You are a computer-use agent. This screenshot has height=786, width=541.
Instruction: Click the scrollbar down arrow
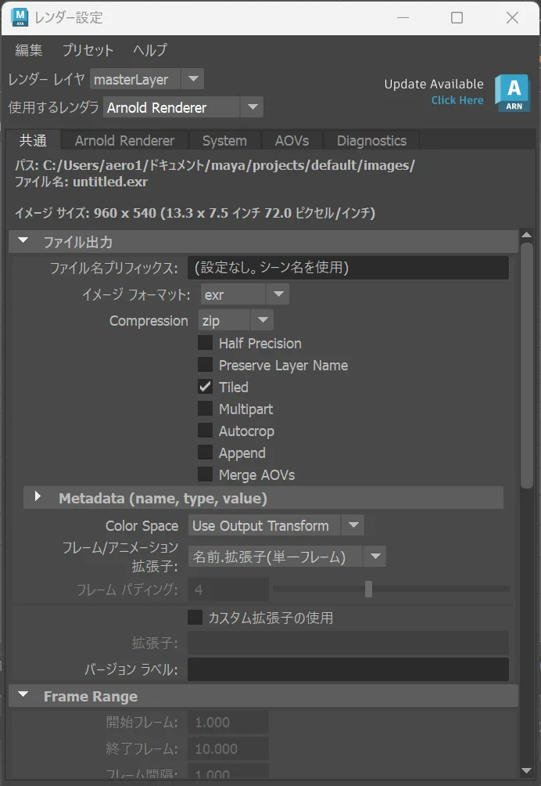pyautogui.click(x=526, y=770)
